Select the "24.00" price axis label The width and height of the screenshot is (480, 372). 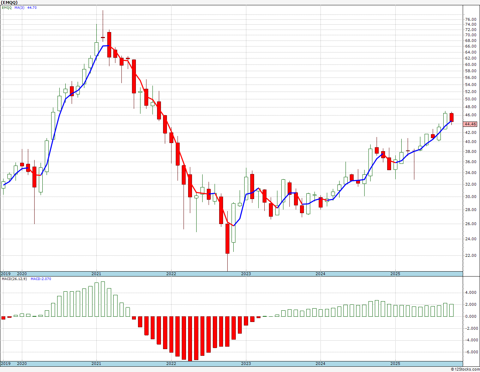pyautogui.click(x=471, y=239)
